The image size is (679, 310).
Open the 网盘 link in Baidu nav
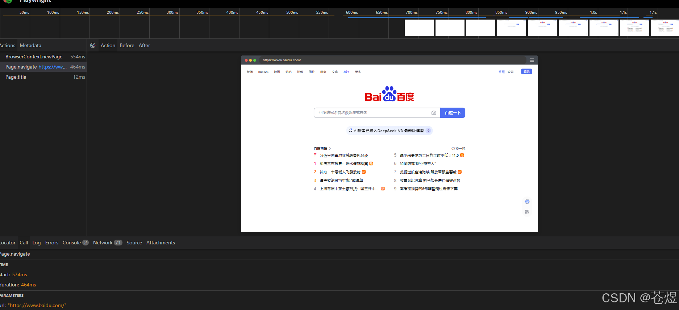click(x=323, y=72)
